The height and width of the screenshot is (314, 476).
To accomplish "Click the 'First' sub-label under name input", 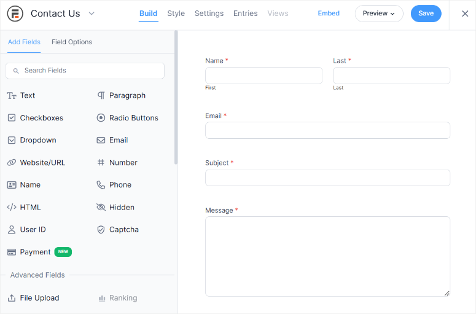I will [x=211, y=88].
